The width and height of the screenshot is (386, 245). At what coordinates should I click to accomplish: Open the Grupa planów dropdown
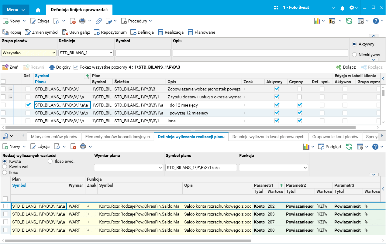[x=54, y=53]
